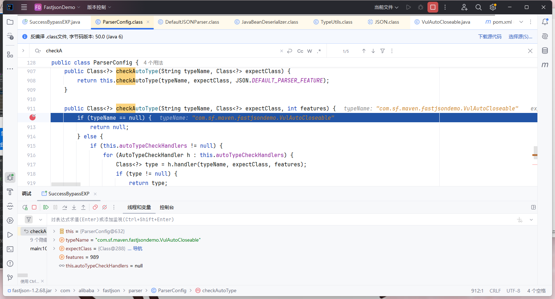Click the 下载源代码 link
555x299 pixels.
tap(490, 37)
